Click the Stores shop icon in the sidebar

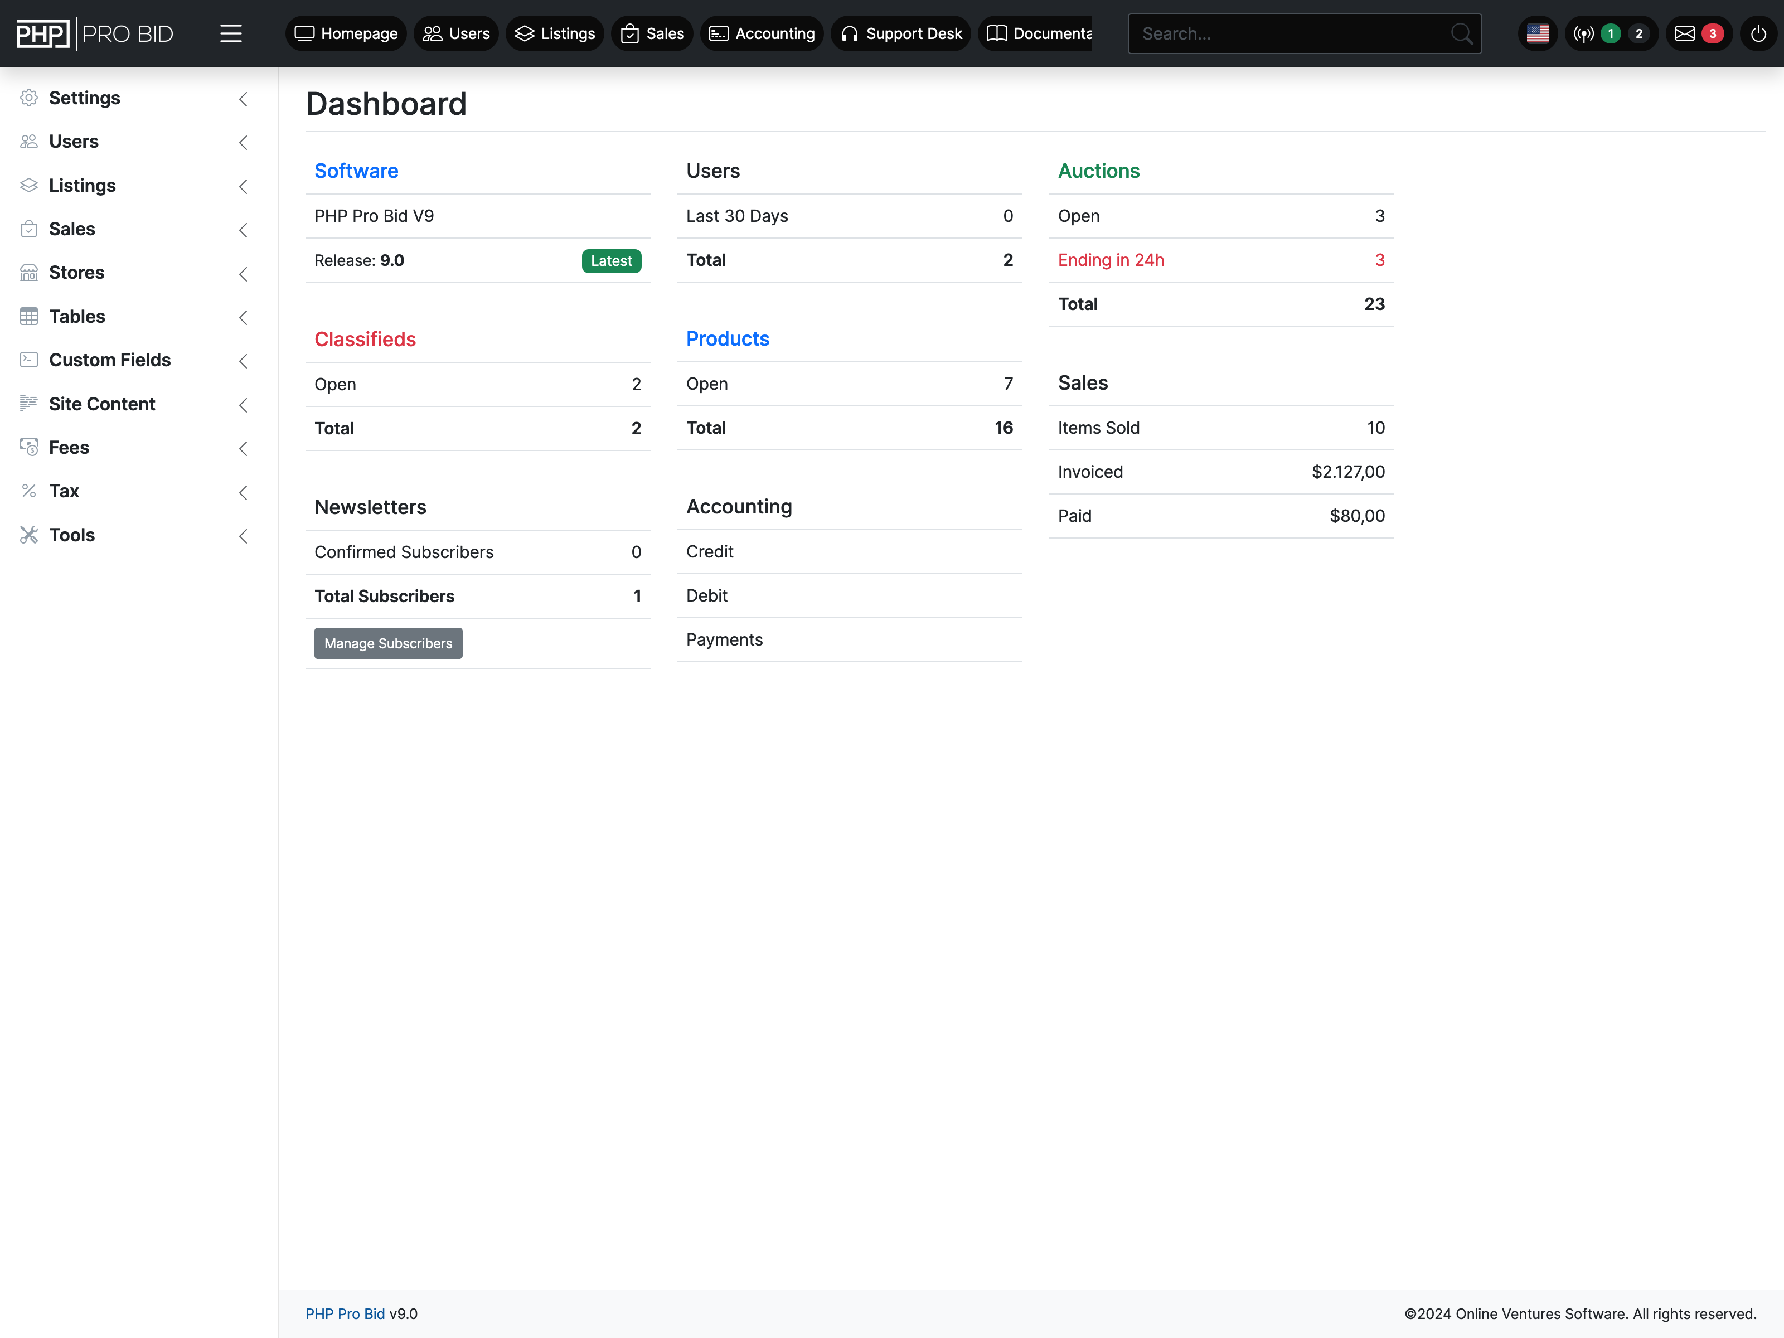[29, 273]
